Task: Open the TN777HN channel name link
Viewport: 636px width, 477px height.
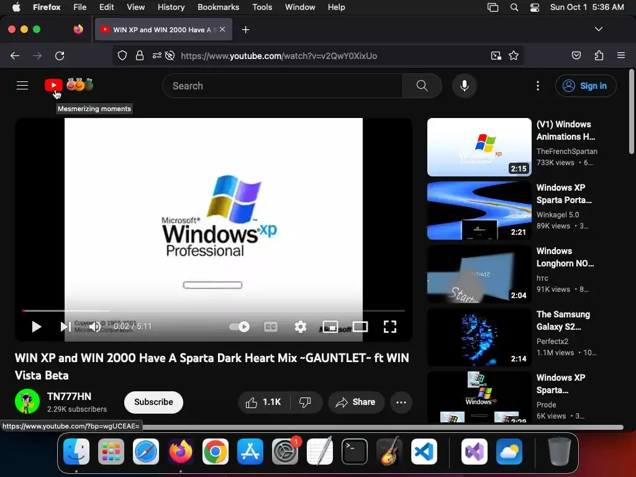Action: pyautogui.click(x=69, y=396)
